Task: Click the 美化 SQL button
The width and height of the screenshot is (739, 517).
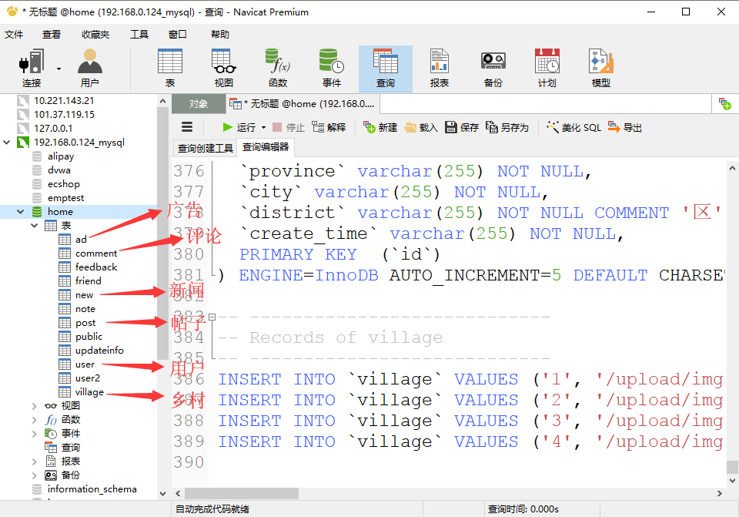Action: pos(573,128)
